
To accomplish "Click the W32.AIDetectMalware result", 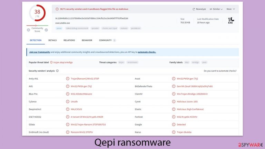I will pos(81,94).
